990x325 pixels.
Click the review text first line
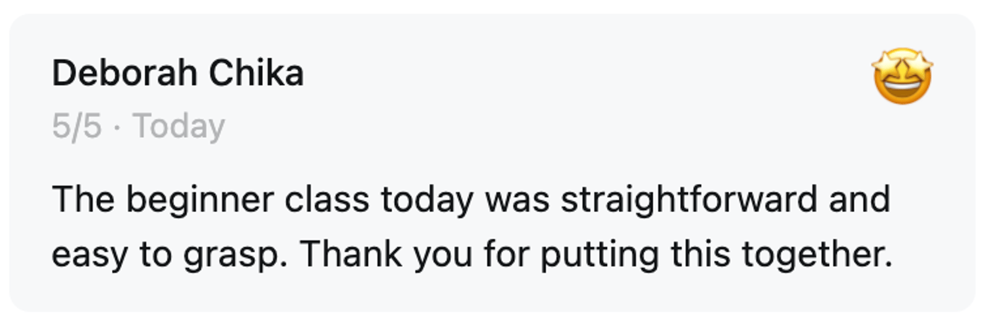[470, 200]
